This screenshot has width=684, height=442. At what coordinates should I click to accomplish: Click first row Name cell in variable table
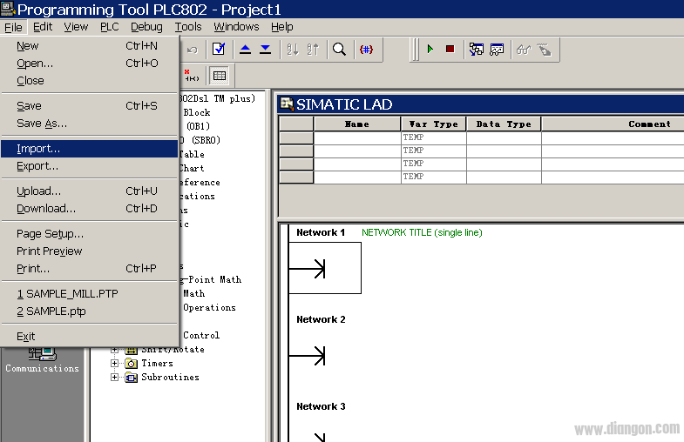[357, 137]
